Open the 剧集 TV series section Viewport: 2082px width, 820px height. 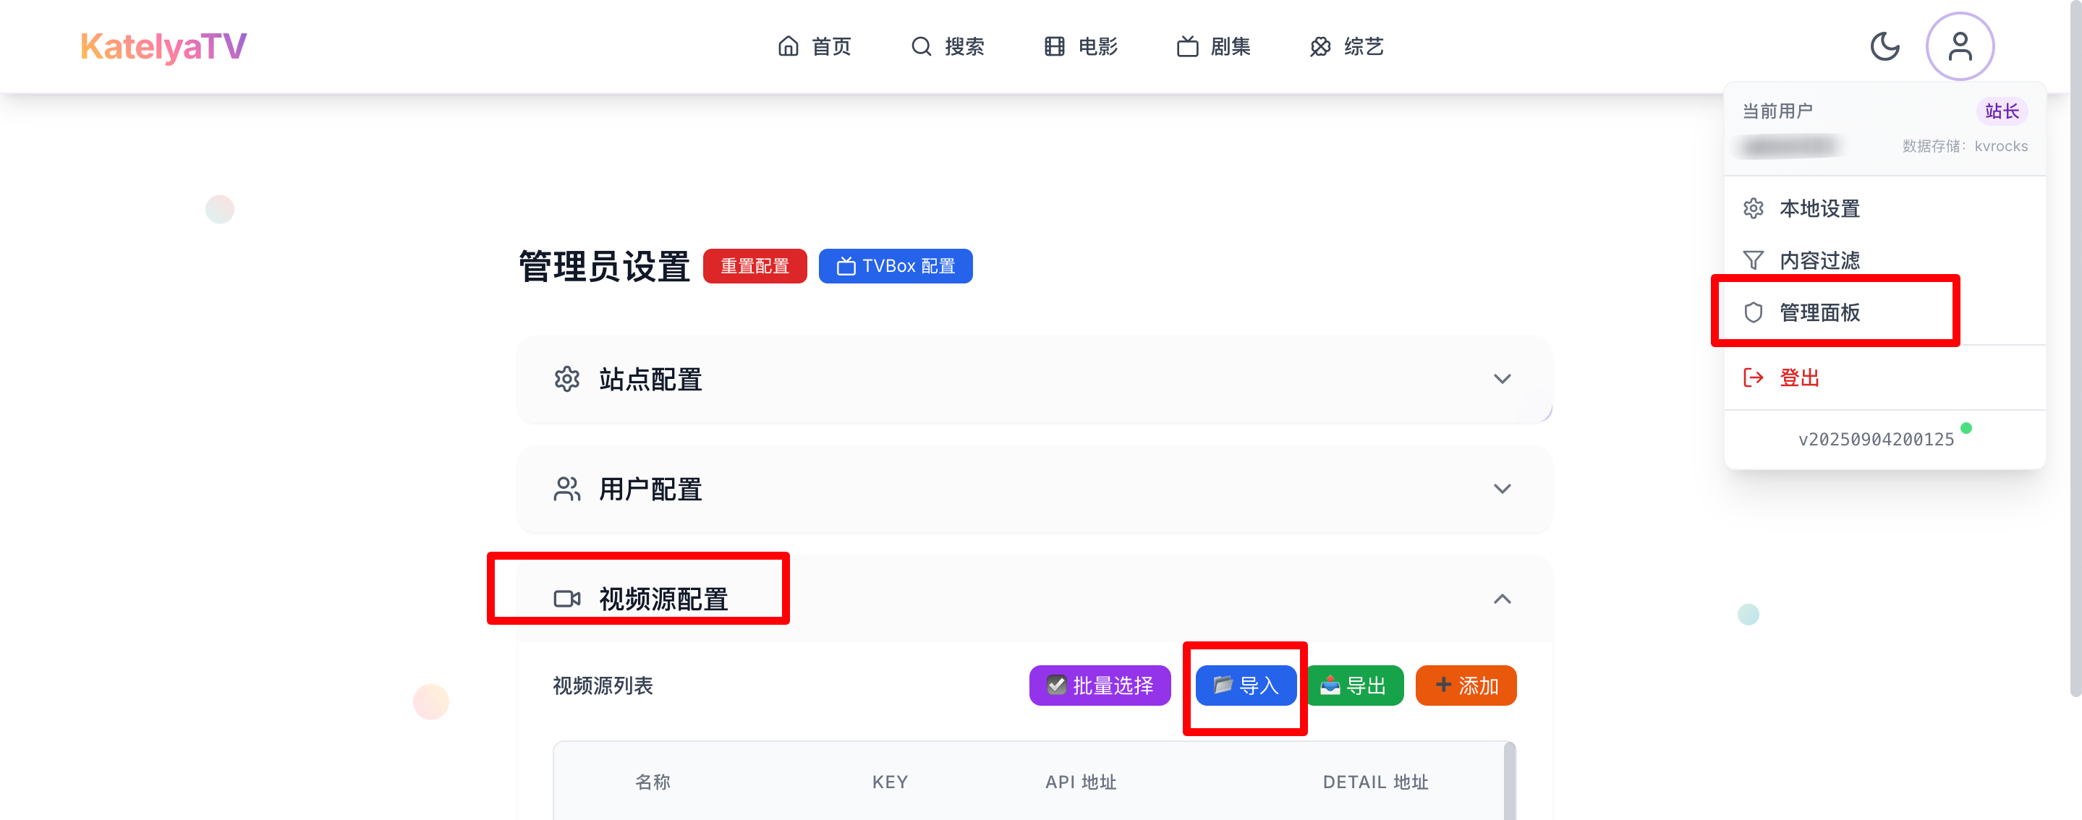pyautogui.click(x=1213, y=47)
